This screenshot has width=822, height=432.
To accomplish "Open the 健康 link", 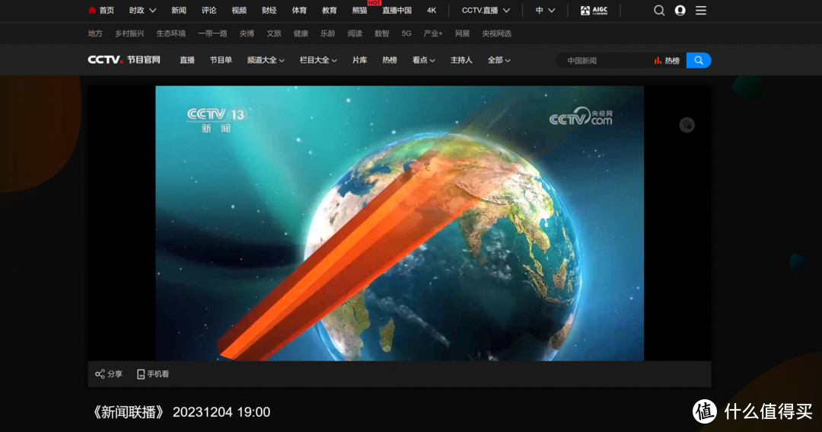I will [301, 34].
